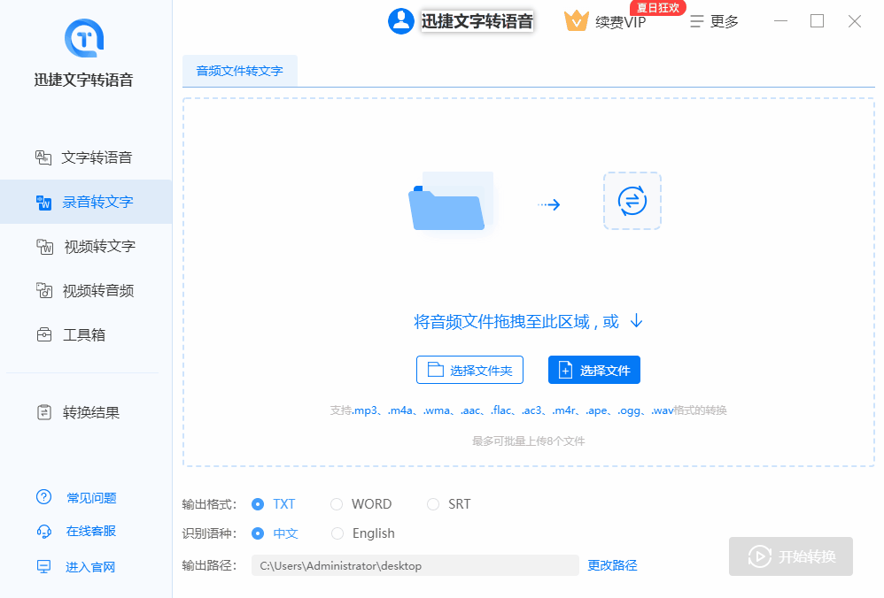
Task: Click the output path field
Action: 415,565
